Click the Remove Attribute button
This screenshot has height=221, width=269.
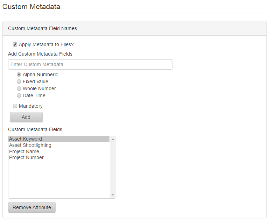coord(32,207)
